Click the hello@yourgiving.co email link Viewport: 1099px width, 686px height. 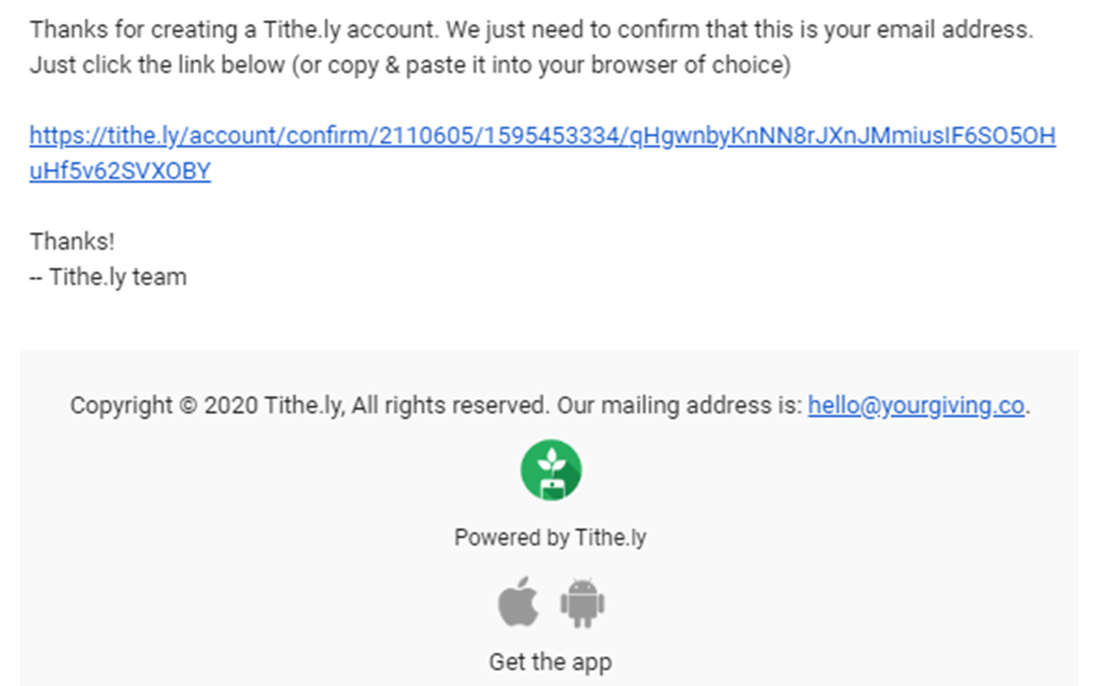[x=916, y=405]
